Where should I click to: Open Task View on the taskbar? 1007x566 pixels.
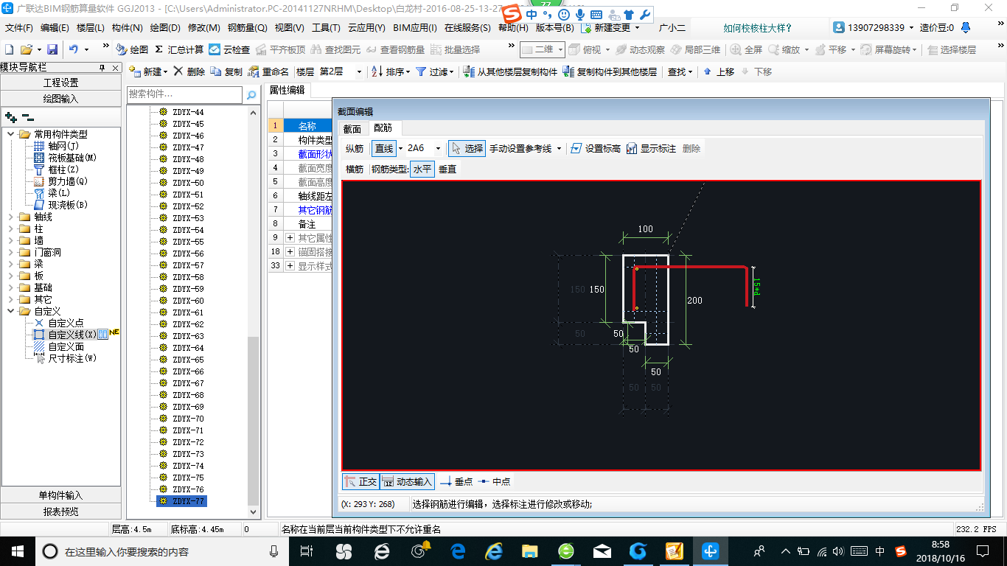point(307,551)
